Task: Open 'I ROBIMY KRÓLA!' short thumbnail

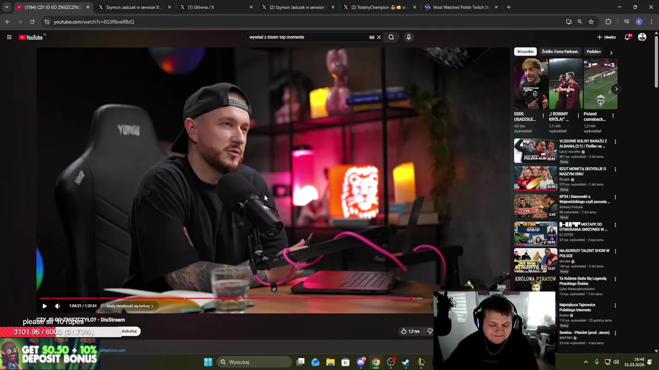Action: (565, 84)
